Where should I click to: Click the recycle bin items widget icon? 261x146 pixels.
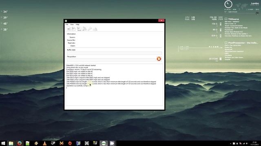coord(220,59)
